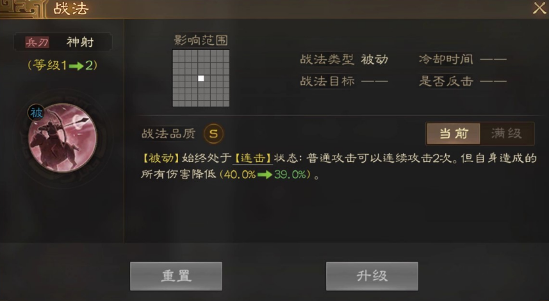Click the white center cell in range grid

click(x=201, y=78)
